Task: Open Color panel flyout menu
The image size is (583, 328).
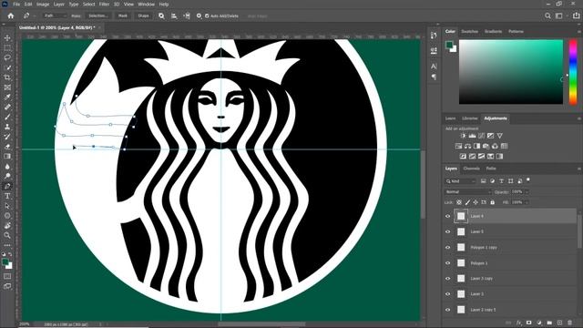Action: point(579,32)
